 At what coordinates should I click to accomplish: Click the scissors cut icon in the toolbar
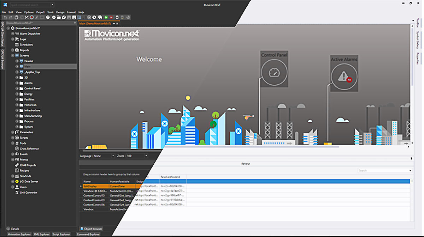pos(26,17)
